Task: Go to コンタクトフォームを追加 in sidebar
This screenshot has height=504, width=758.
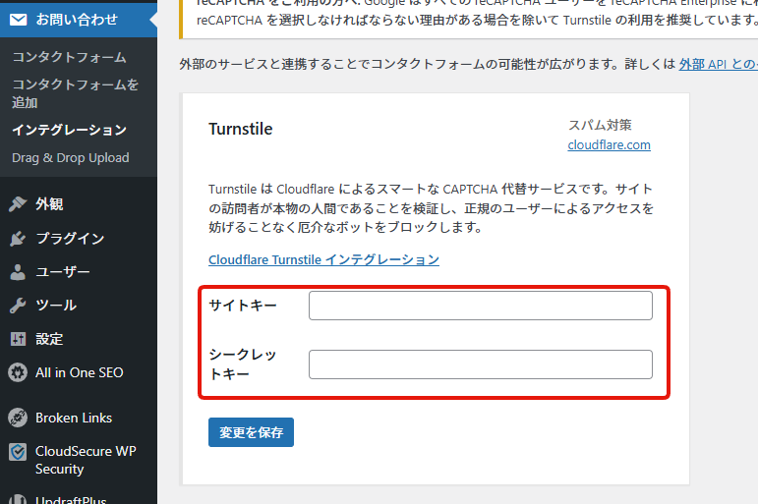Action: (75, 93)
